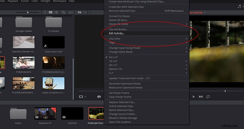Open the Help menu

pos(71,1)
